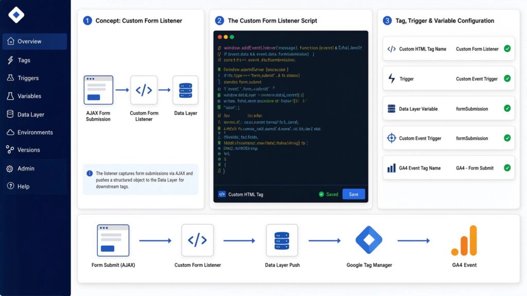The image size is (527, 296).
Task: Click the Environments cloud icon
Action: tap(10, 132)
